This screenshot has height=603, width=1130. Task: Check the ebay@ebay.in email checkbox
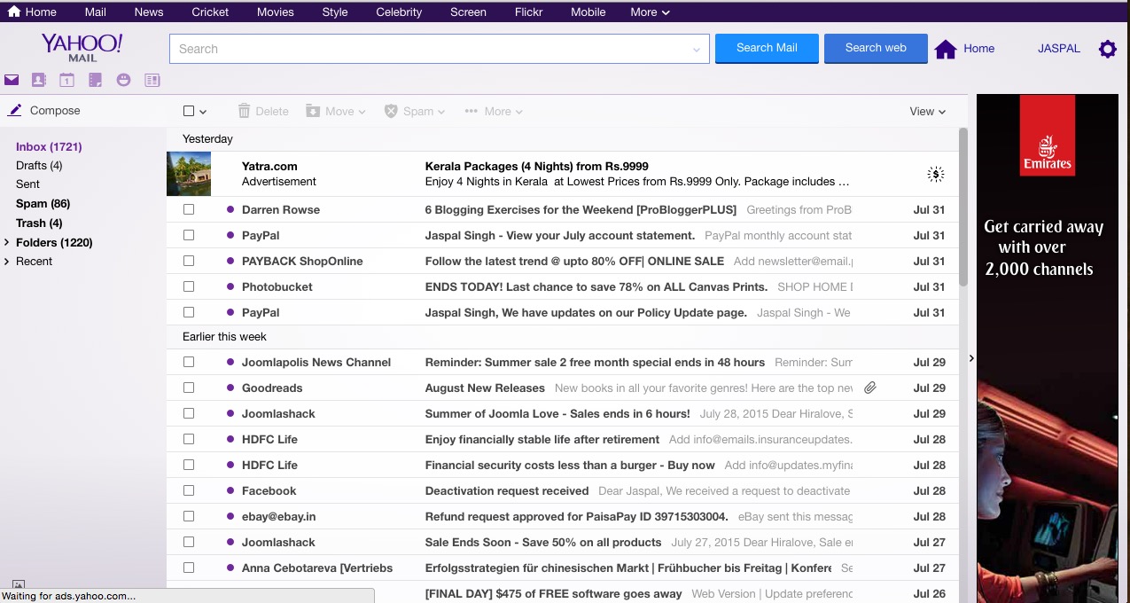pos(189,516)
